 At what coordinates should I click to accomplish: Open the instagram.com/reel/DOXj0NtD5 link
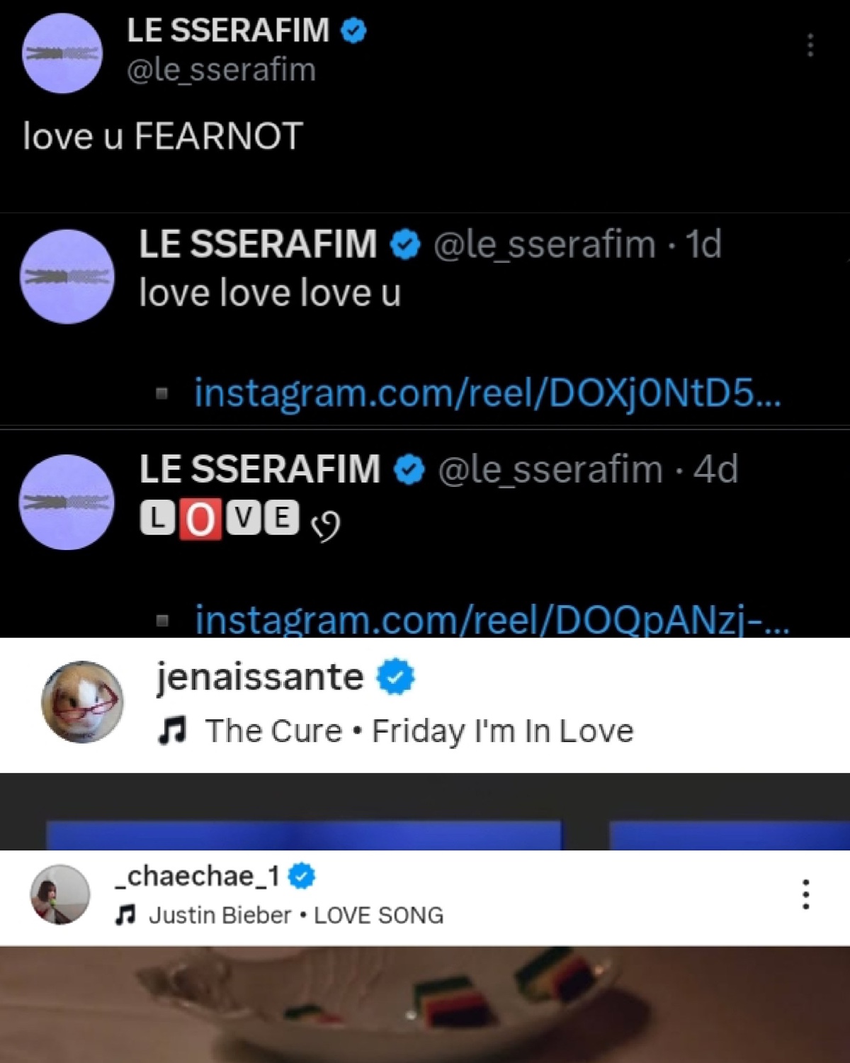487,393
